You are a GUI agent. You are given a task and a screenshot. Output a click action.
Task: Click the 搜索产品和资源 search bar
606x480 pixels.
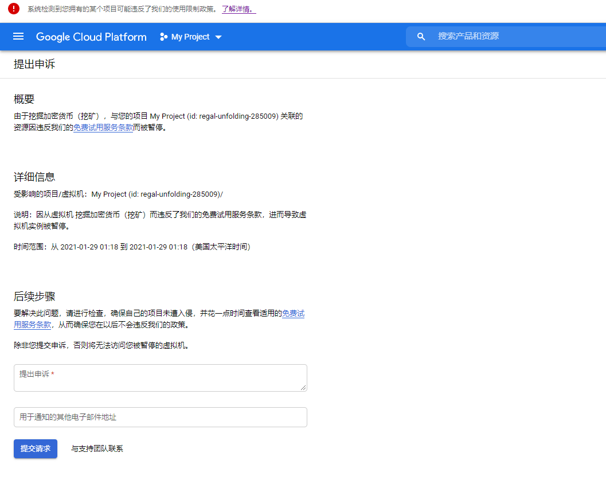(505, 36)
